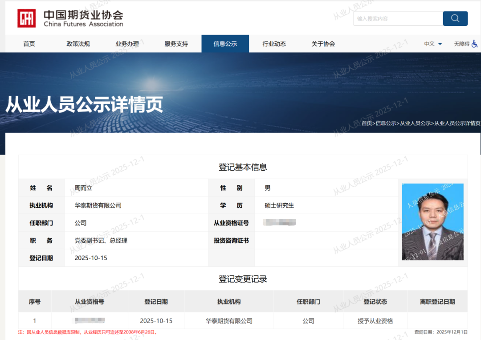
Task: Select the 业务办理 menu item
Action: 127,44
